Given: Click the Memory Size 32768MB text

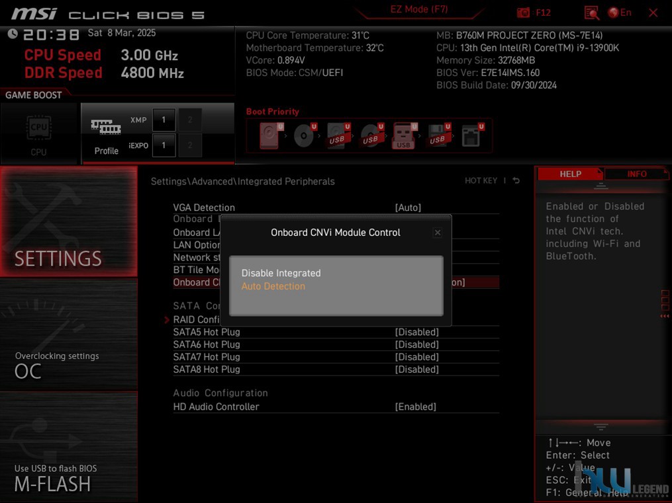Looking at the screenshot, I should [x=485, y=60].
